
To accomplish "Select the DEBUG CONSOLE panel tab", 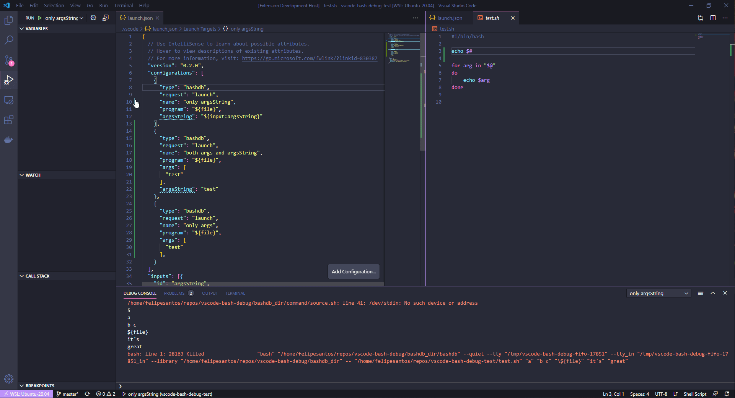I will click(140, 293).
